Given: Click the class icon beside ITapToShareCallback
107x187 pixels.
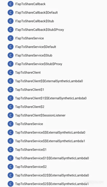Looking at the screenshot, I should 10,4.
